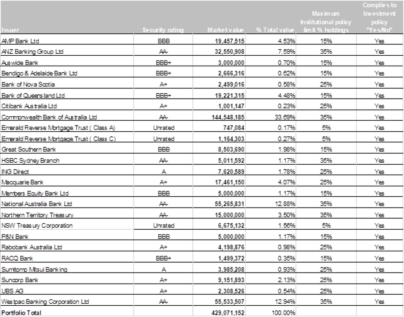This screenshot has width=404, height=317.
Task: Click the % Total value column header
Action: pos(275,30)
